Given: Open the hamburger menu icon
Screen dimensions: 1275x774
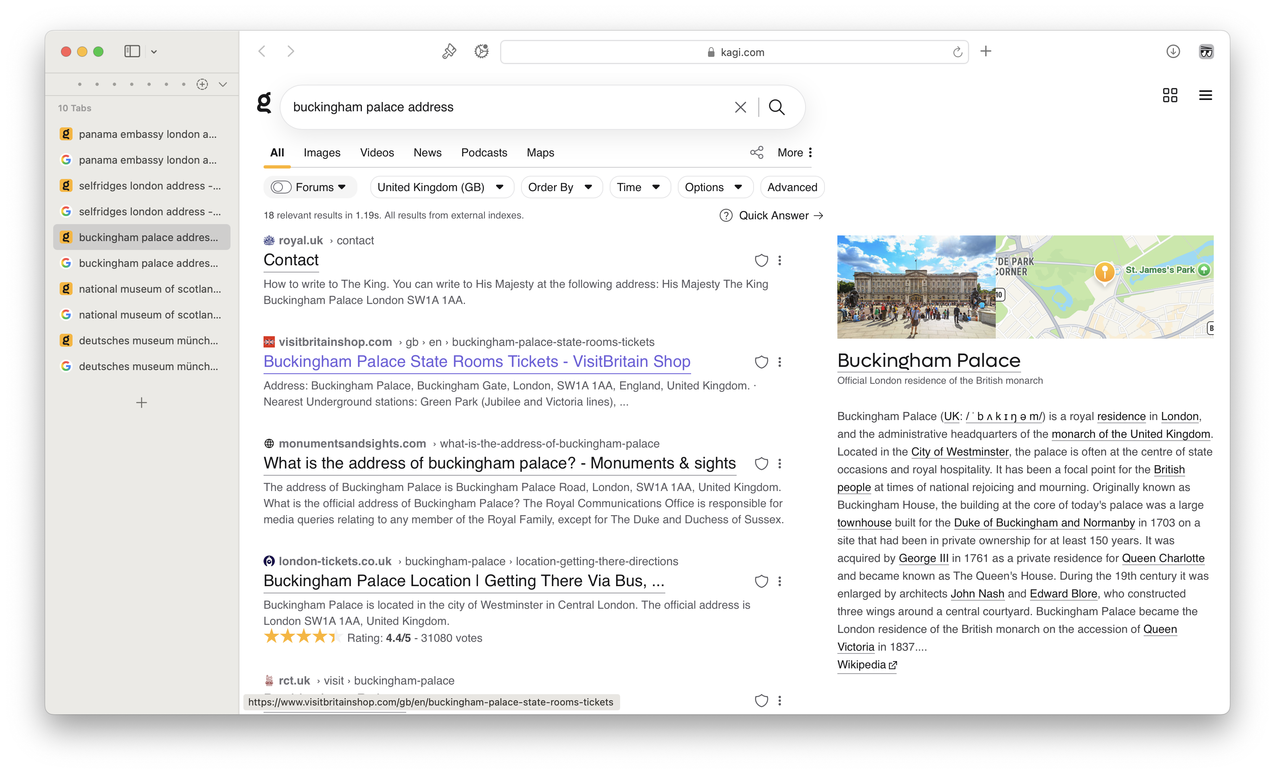Looking at the screenshot, I should tap(1205, 95).
